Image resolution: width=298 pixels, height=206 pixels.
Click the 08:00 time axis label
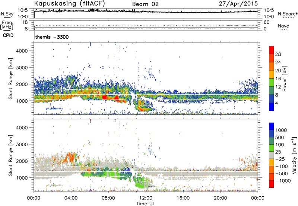click(x=108, y=198)
